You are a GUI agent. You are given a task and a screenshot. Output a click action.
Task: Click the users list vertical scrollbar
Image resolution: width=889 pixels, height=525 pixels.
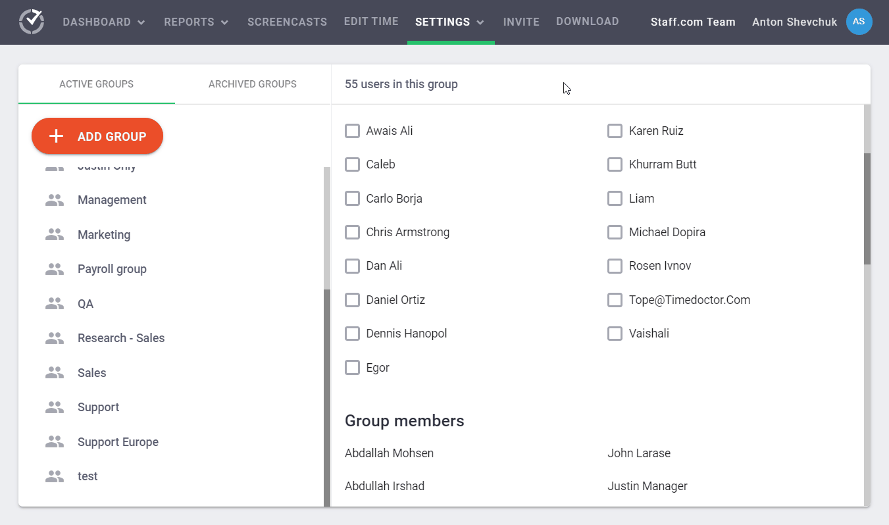pyautogui.click(x=867, y=208)
